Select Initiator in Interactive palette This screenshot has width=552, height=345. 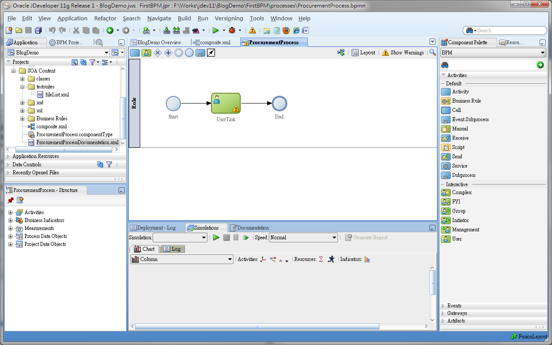(x=460, y=220)
